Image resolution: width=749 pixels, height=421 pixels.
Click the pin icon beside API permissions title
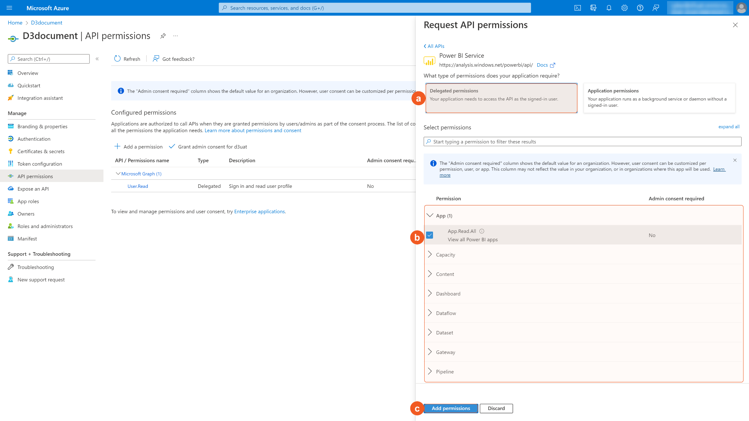pos(163,36)
